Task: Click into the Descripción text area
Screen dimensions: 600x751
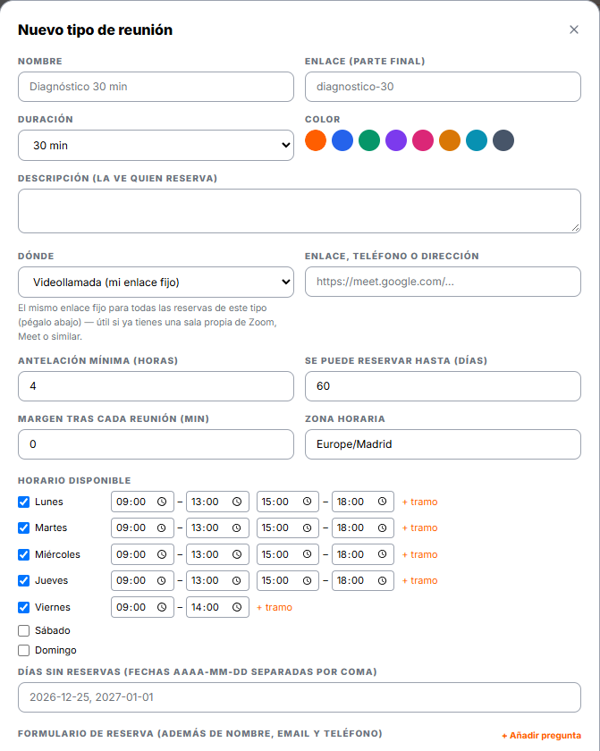Action: click(300, 211)
